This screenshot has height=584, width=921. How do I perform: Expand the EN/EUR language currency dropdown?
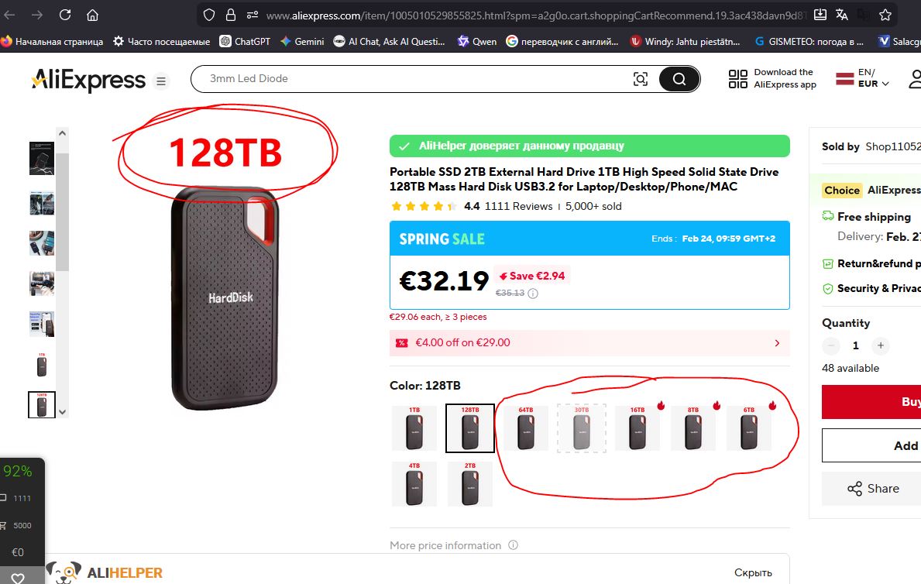click(x=862, y=78)
